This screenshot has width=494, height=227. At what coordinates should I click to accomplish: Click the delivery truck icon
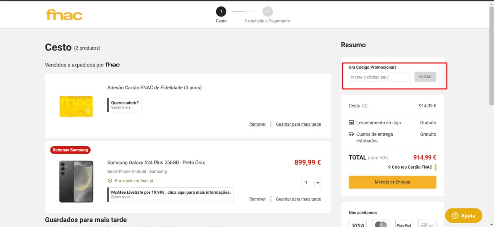[351, 134]
